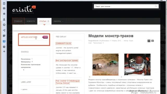
Task: Open the mail icon in browser sidebar
Action: 4,8
